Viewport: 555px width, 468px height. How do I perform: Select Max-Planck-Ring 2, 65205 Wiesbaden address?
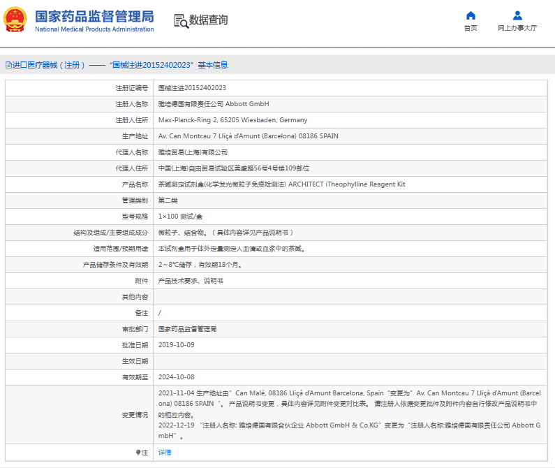(x=232, y=120)
